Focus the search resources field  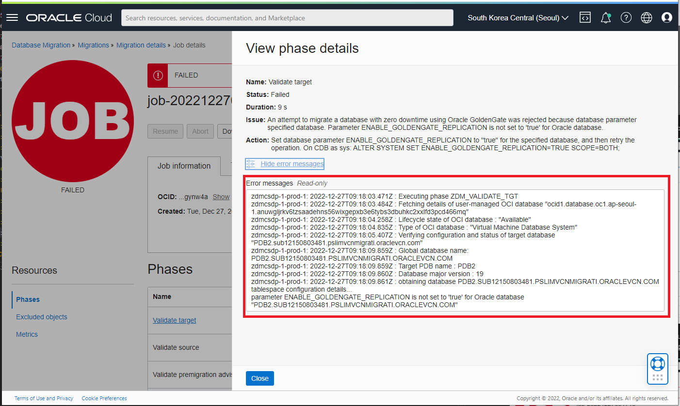[x=287, y=18]
